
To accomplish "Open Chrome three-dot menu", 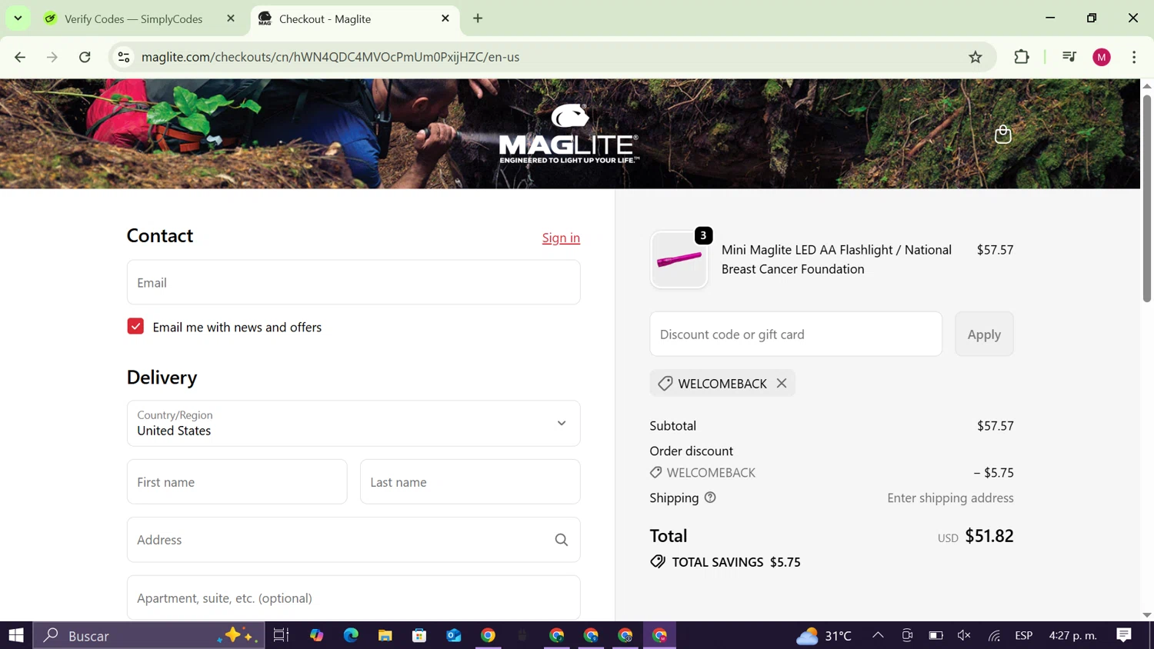I will pyautogui.click(x=1134, y=57).
